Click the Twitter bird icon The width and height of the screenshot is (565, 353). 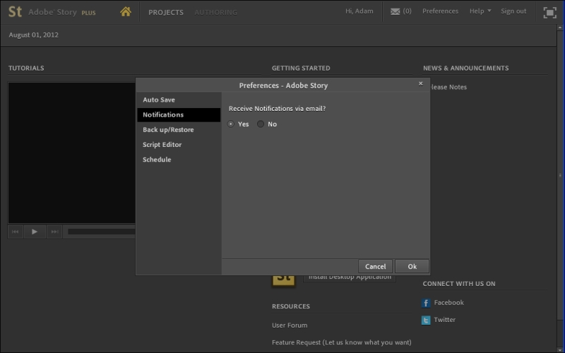426,320
